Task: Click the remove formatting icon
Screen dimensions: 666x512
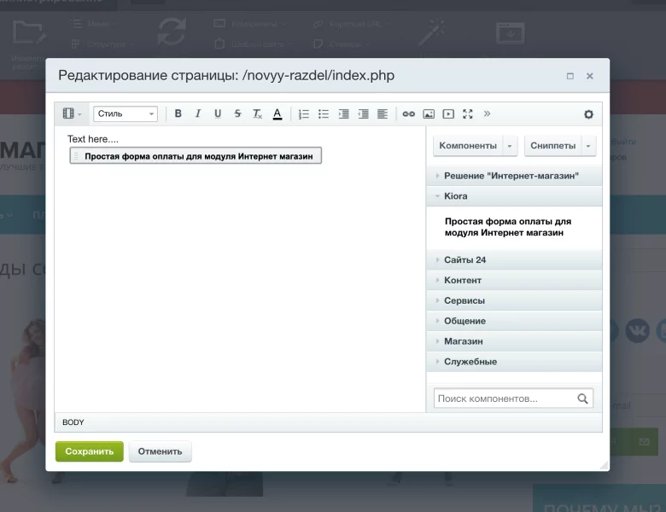Action: click(x=257, y=113)
